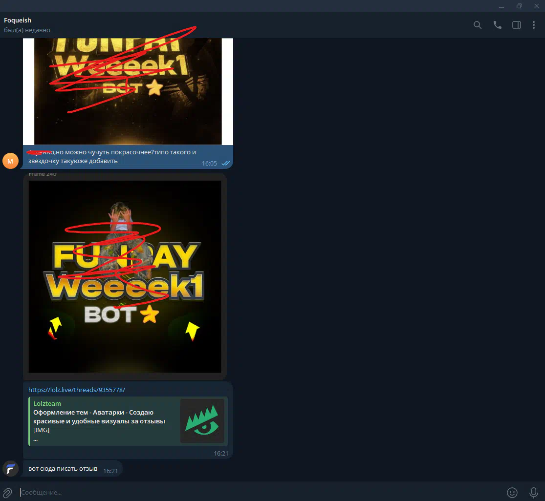Image resolution: width=545 pixels, height=501 pixels.
Task: Open the lolz.live threads link
Action: (77, 390)
